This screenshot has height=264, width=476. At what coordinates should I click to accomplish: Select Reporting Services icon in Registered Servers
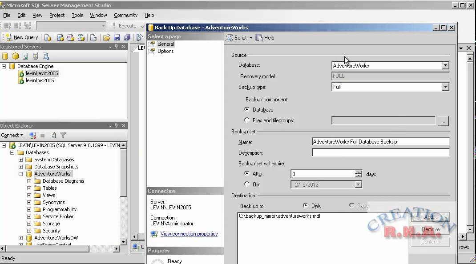pyautogui.click(x=25, y=56)
